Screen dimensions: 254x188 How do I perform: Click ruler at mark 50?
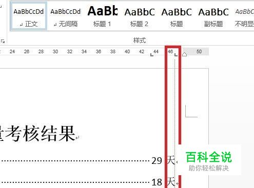[x=199, y=51]
